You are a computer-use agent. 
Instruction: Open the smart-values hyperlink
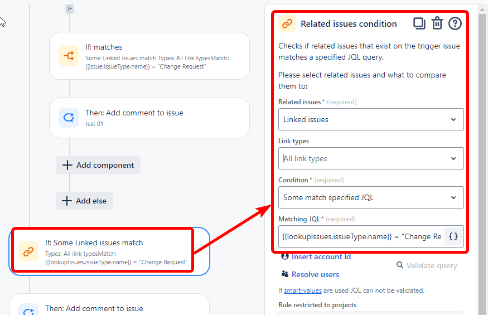pos(303,290)
